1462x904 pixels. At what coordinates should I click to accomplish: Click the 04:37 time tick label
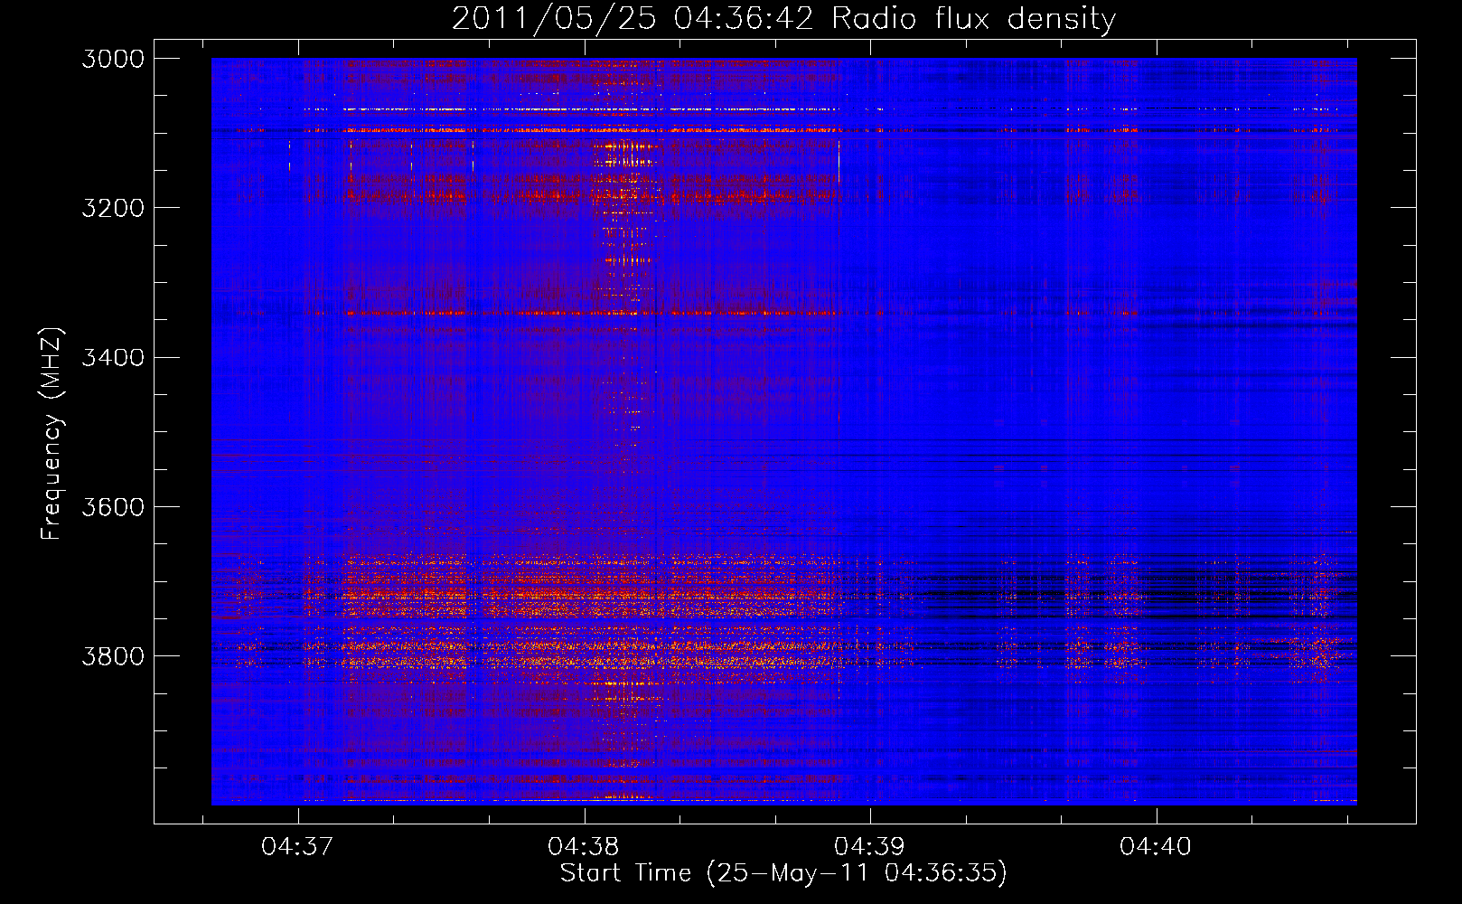tap(297, 847)
